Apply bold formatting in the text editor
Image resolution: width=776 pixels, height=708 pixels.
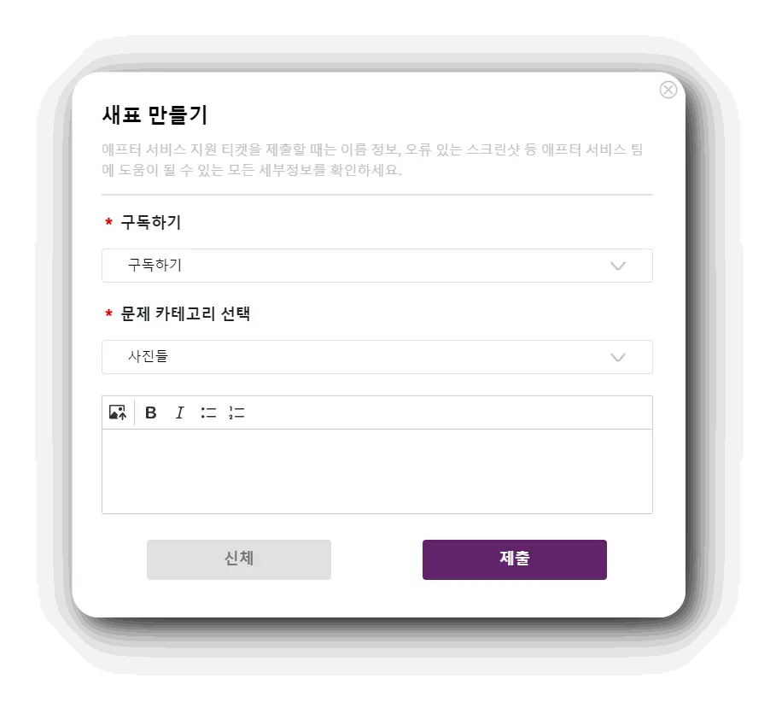click(150, 412)
